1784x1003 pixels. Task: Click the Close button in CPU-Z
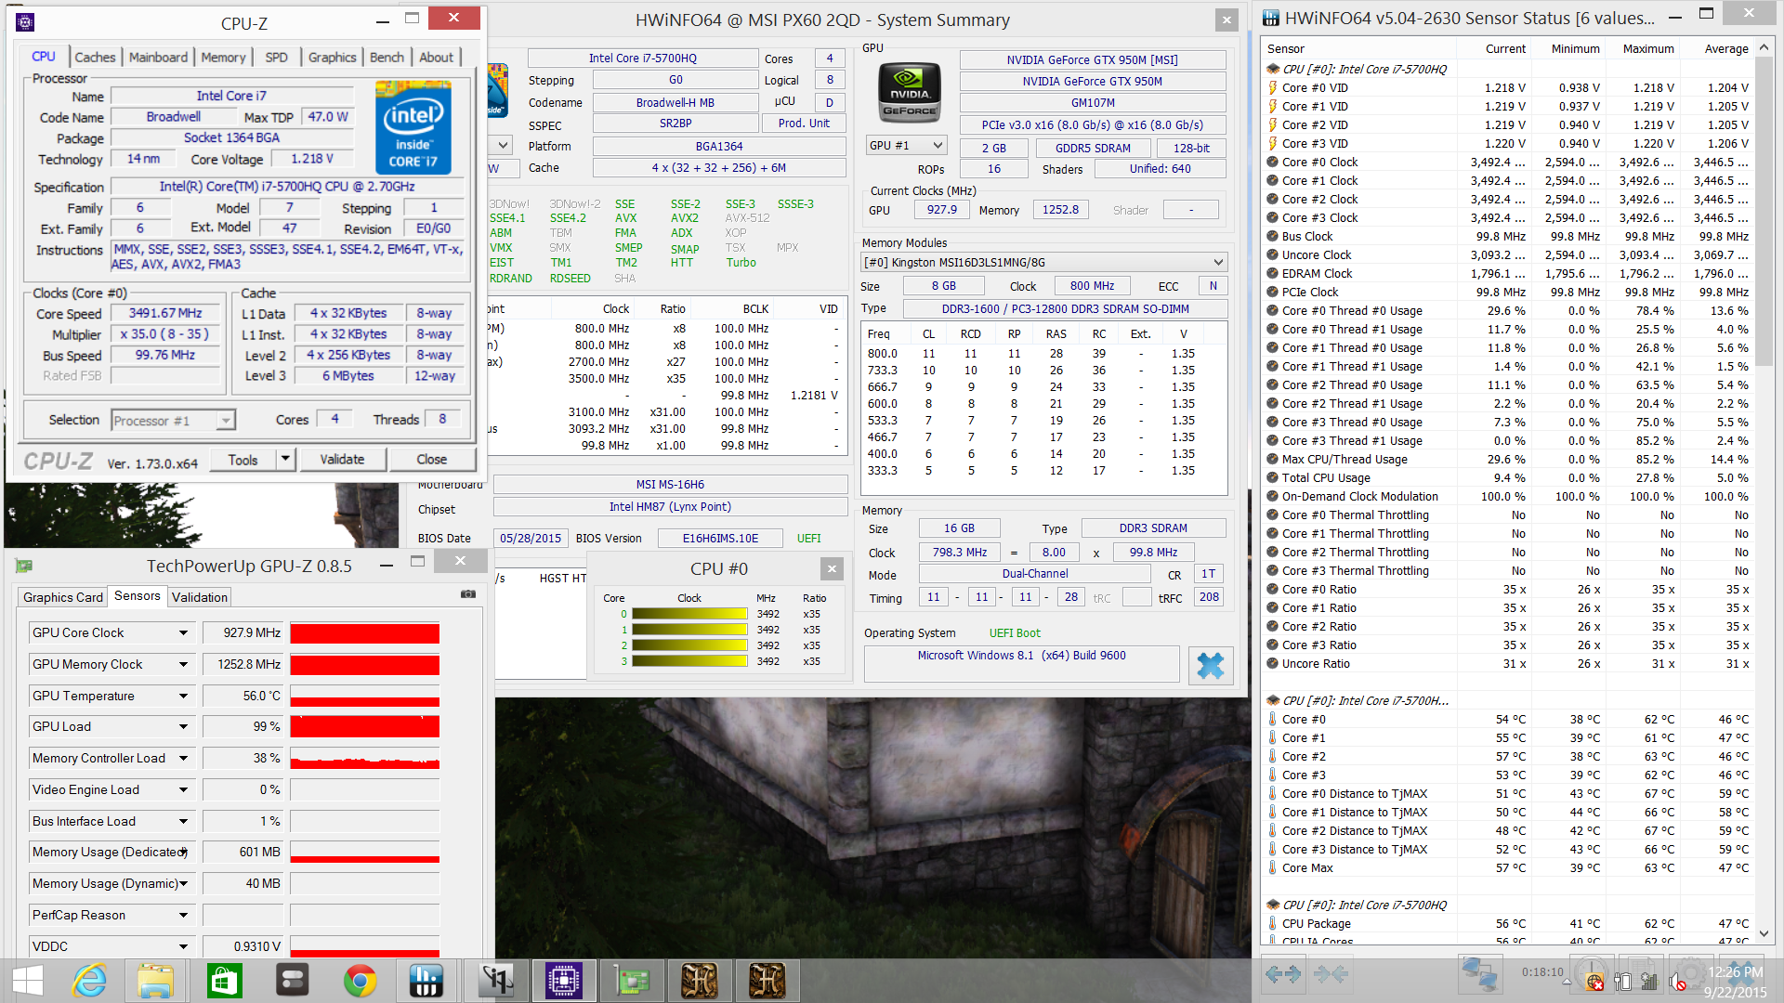(431, 460)
